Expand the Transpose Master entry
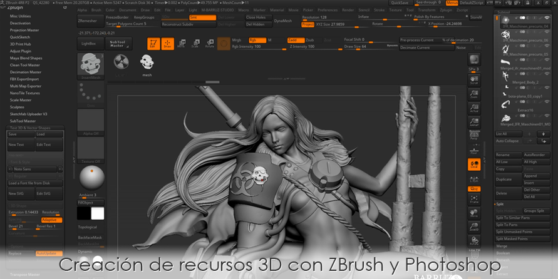 pos(25,275)
